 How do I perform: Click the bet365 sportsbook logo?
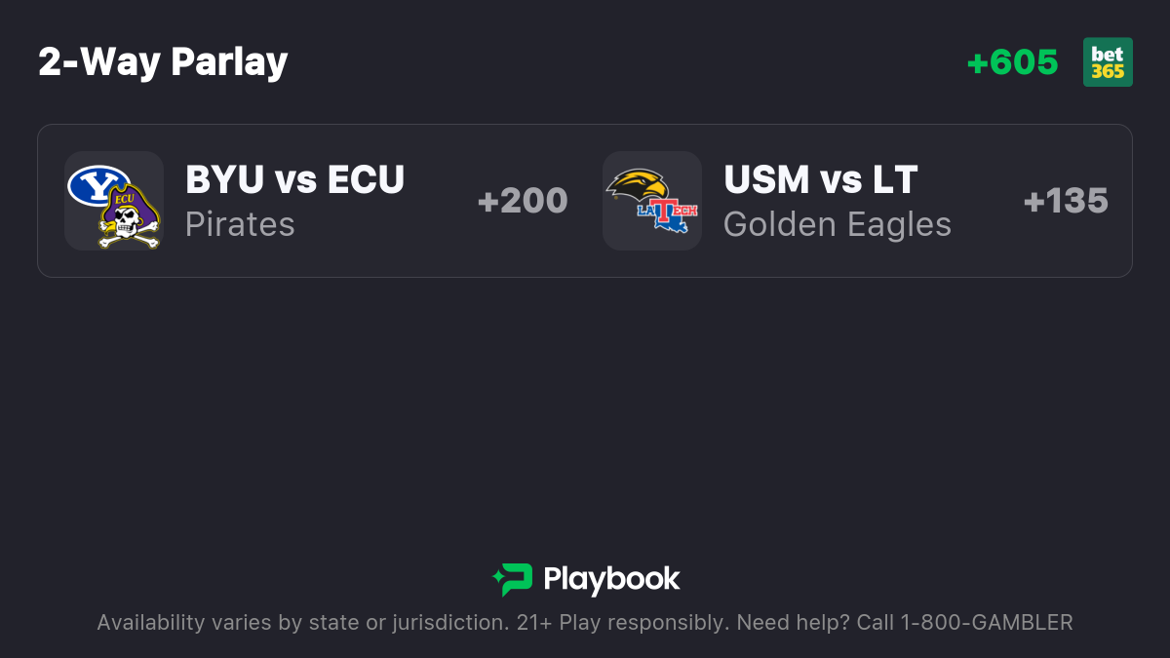(x=1108, y=62)
